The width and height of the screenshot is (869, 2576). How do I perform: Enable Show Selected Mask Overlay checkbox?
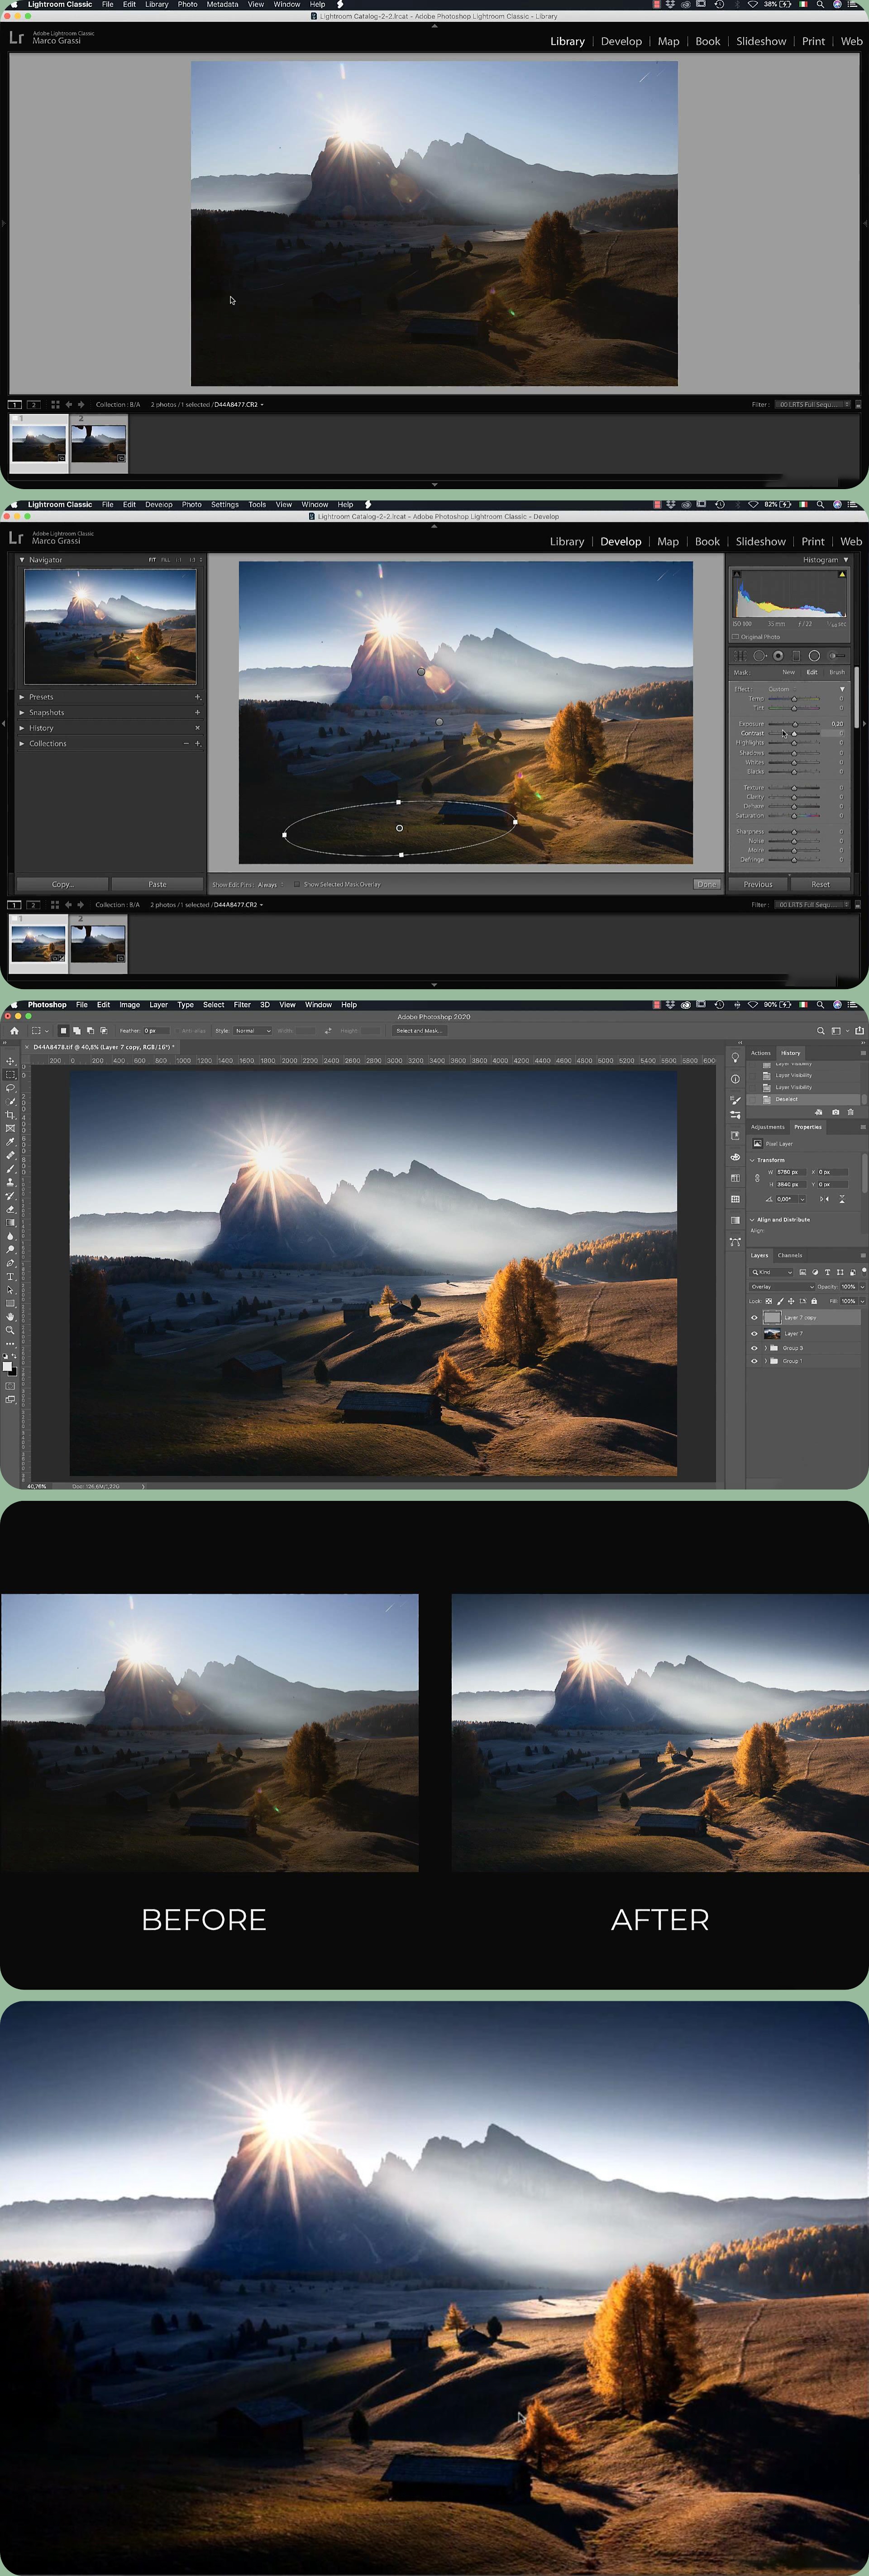(296, 884)
